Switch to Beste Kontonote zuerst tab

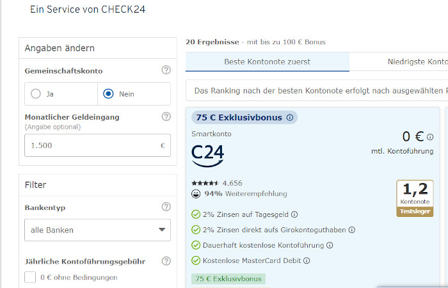pos(267,61)
